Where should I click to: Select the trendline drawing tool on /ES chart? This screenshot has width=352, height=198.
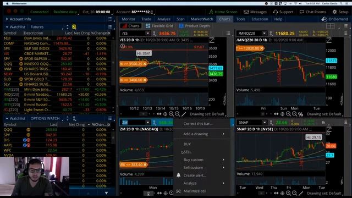184,114
